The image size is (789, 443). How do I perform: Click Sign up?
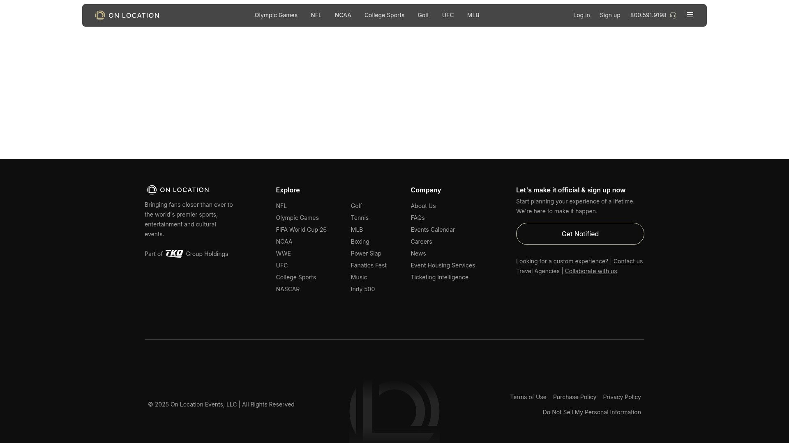(x=610, y=15)
